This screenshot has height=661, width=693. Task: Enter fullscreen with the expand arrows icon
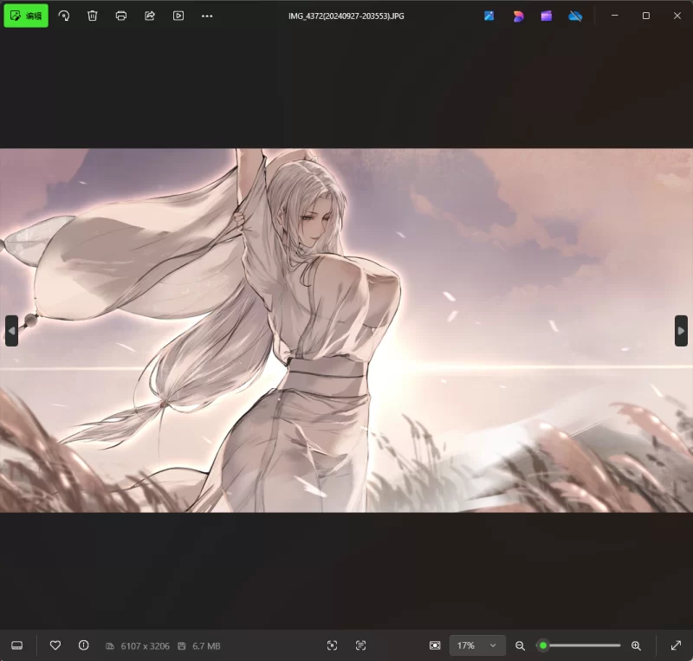coord(675,645)
